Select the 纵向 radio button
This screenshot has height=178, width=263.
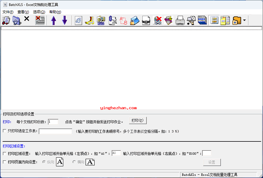[44, 162]
